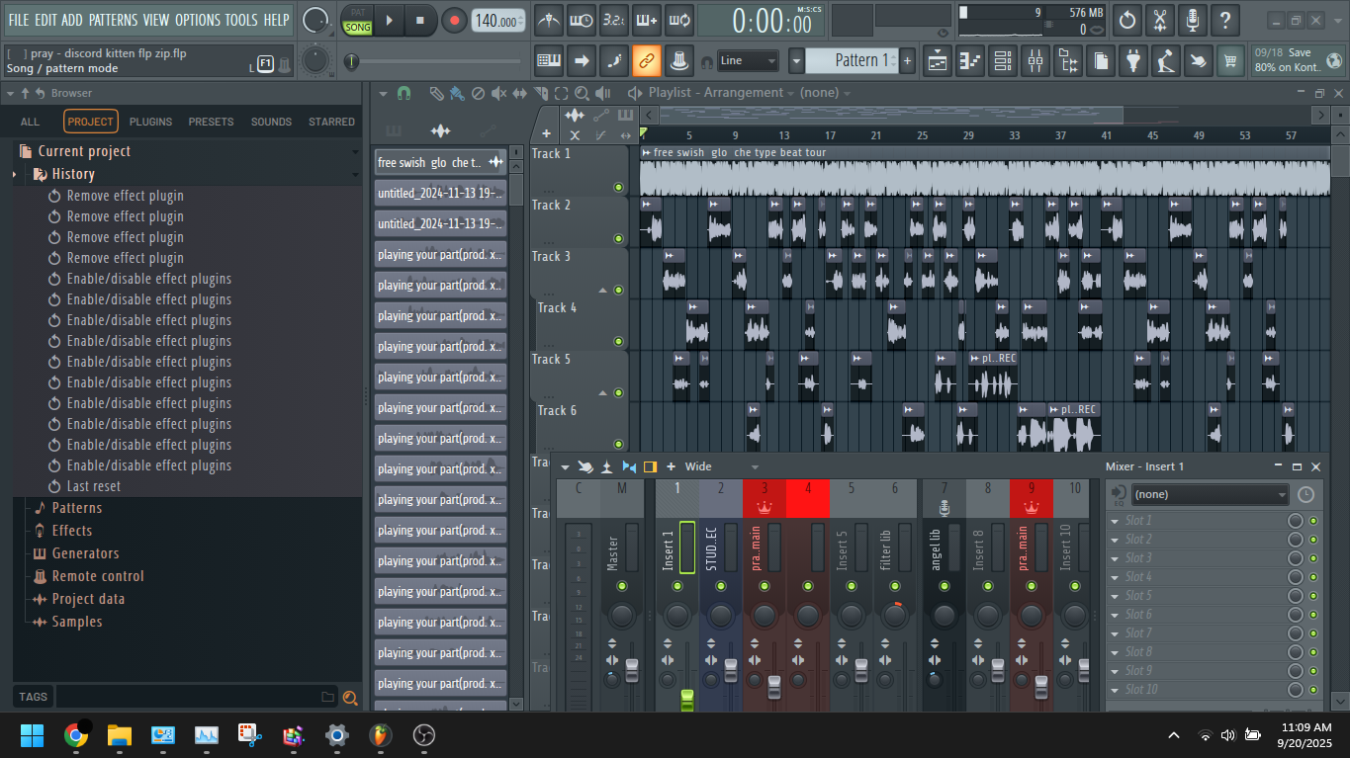The width and height of the screenshot is (1350, 758).
Task: Open mixer input (none) dropdown
Action: (x=1209, y=494)
